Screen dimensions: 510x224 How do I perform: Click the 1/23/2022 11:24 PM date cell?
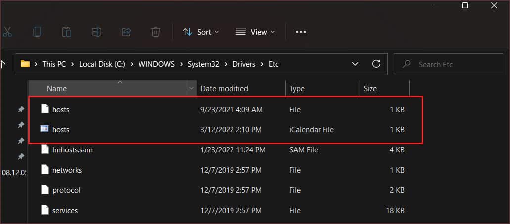pyautogui.click(x=233, y=150)
